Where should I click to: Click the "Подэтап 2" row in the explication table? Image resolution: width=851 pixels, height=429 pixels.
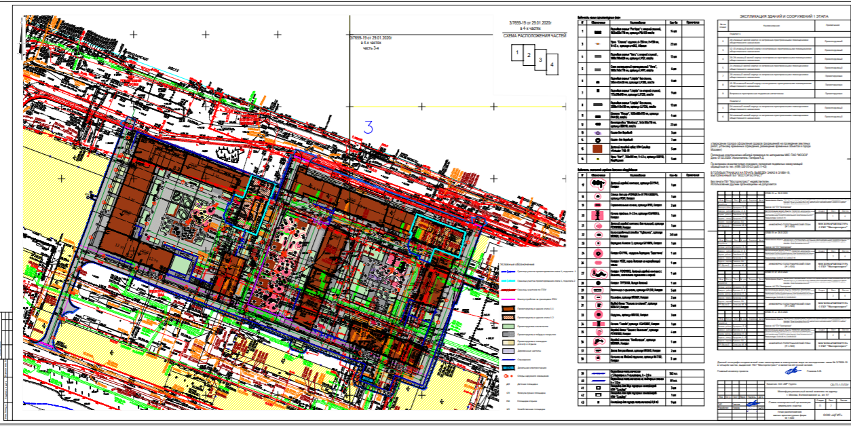782,100
